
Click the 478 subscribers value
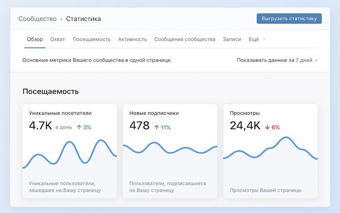139,126
